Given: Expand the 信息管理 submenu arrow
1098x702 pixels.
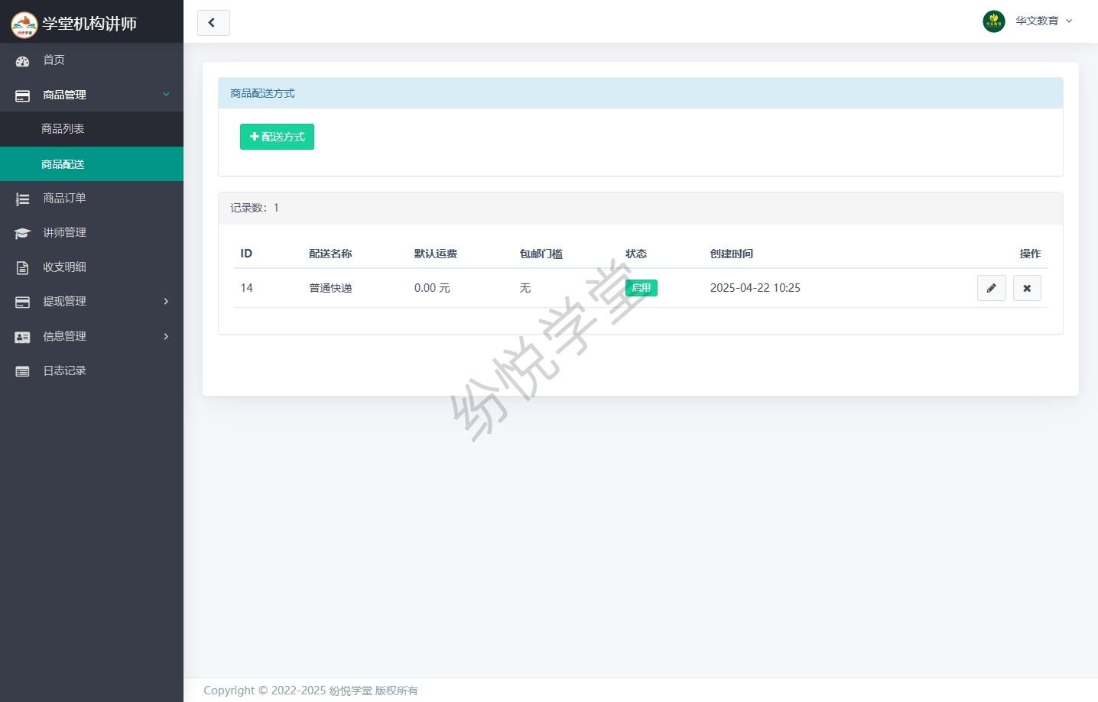Looking at the screenshot, I should [166, 336].
